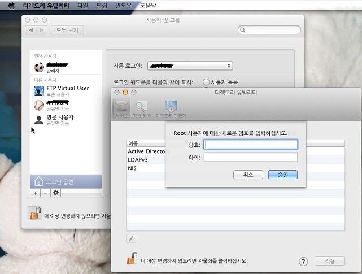Click the lock icon in Directory Utility window
362x274 pixels.
(x=132, y=258)
